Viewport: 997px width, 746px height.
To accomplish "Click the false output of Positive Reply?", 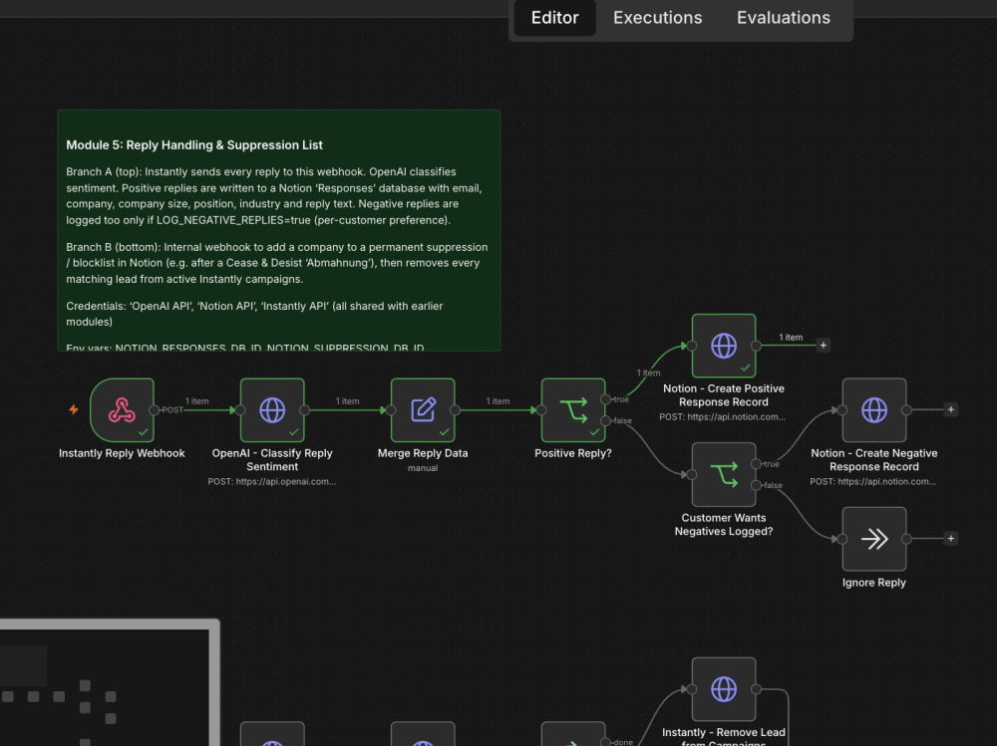I will coord(605,420).
